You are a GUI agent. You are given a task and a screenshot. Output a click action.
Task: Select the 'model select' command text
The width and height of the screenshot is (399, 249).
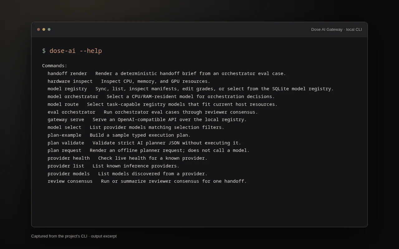tap(65, 127)
